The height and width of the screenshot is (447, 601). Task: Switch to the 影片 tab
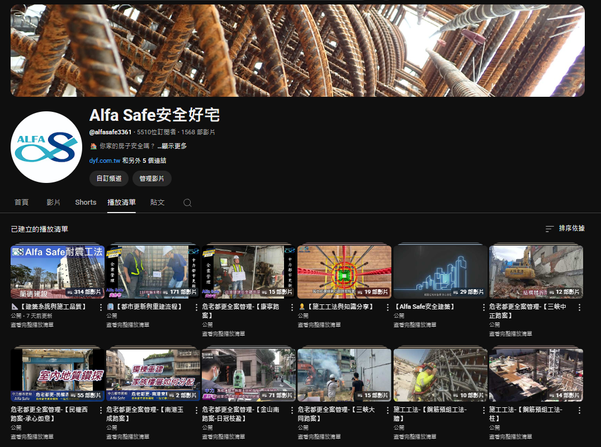coord(54,203)
